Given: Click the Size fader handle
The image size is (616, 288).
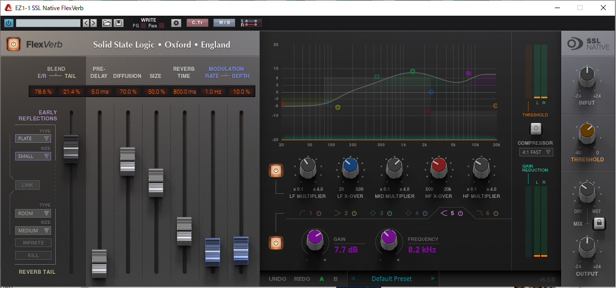Looking at the screenshot, I should (156, 182).
